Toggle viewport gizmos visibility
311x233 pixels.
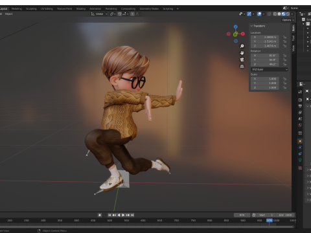tap(249, 14)
